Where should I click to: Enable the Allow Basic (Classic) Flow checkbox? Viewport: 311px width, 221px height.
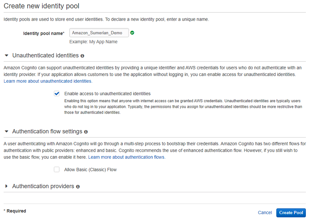(x=56, y=170)
